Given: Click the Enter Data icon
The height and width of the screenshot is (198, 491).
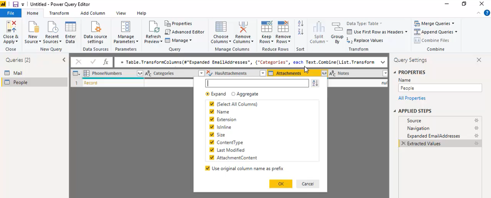Looking at the screenshot, I should (70, 27).
